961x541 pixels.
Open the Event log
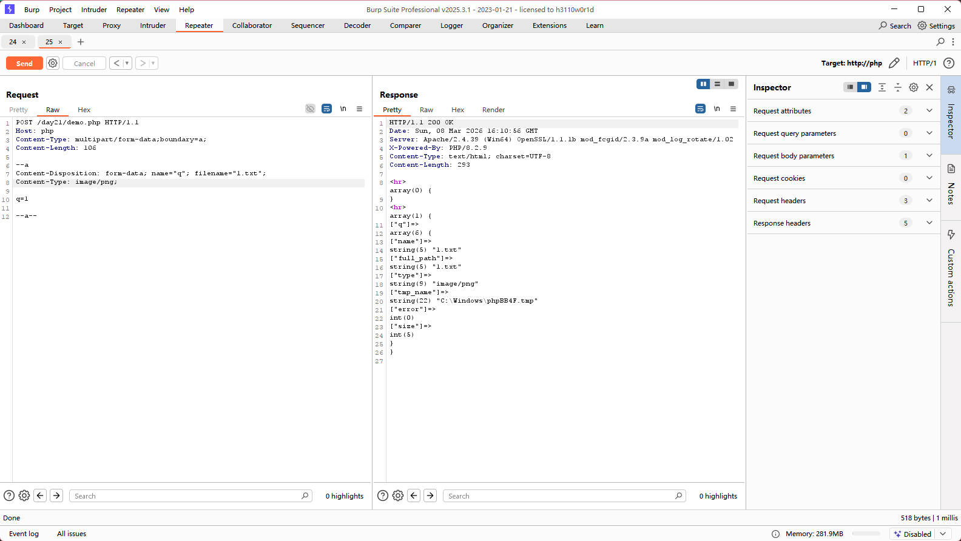coord(24,534)
